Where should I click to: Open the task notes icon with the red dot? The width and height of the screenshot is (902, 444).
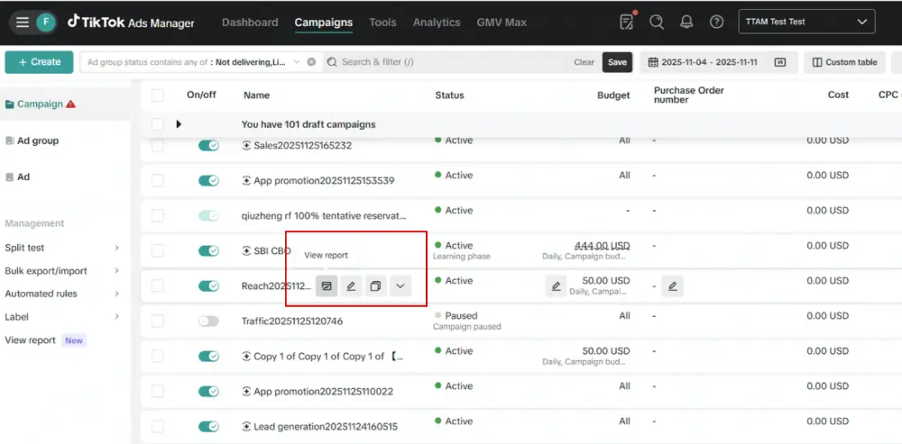pos(627,22)
